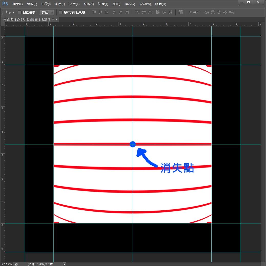
Task: Select the 3D roll object icon
Action: pos(213,12)
